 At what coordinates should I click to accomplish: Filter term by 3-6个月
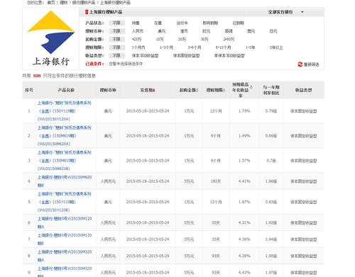tap(195, 47)
